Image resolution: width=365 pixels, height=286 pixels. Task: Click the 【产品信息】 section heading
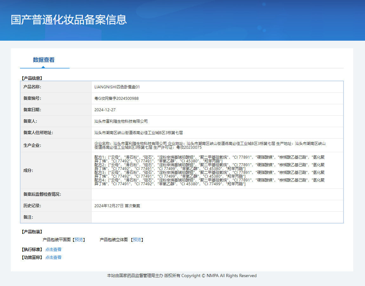click(32, 78)
